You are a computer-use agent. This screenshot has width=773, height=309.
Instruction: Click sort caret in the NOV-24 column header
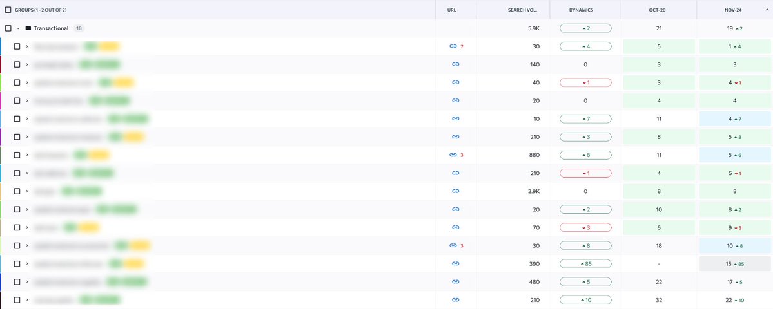[766, 10]
